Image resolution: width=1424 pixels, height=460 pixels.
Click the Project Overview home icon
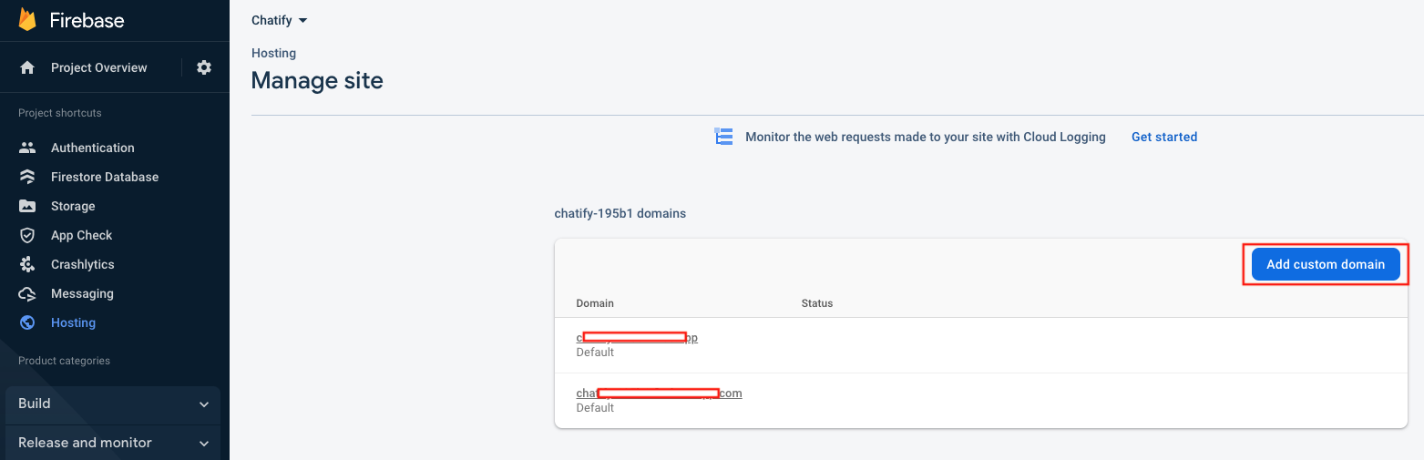coord(27,67)
